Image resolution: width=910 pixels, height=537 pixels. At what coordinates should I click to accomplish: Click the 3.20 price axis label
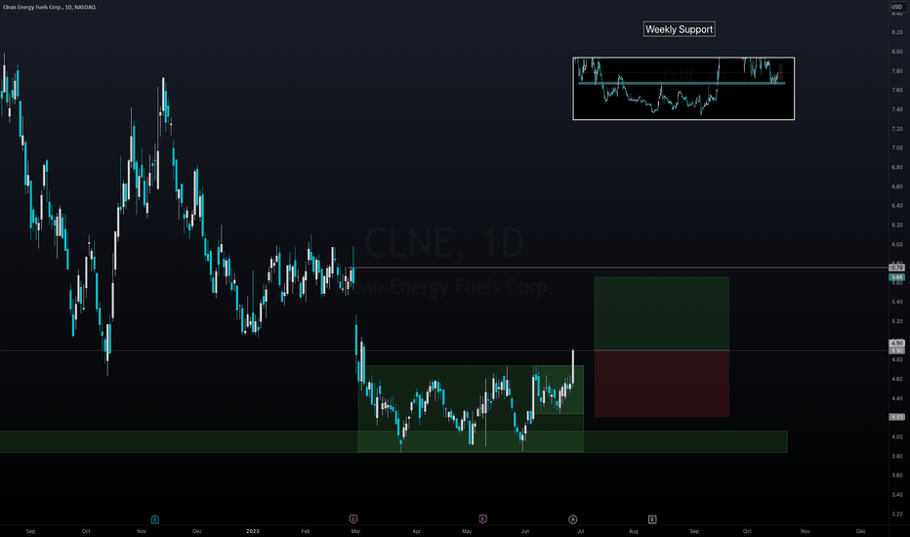(896, 514)
